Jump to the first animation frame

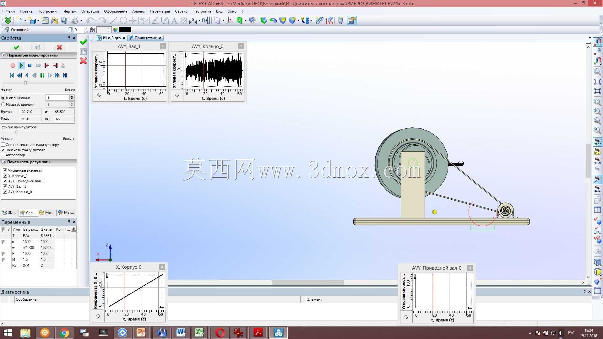pos(12,75)
